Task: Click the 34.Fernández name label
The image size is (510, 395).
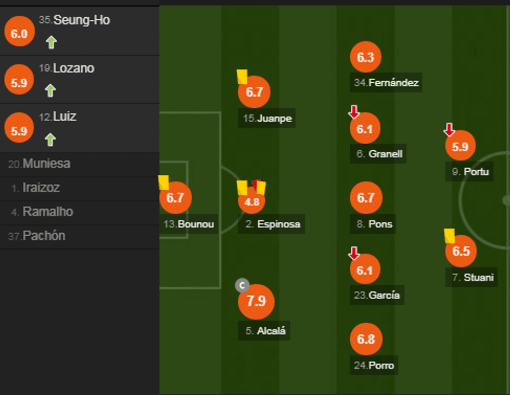Action: click(x=386, y=82)
